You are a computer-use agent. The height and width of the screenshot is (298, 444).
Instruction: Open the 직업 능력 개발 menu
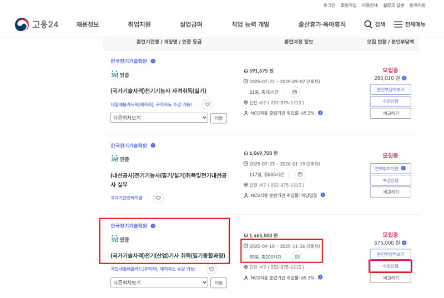pos(250,24)
